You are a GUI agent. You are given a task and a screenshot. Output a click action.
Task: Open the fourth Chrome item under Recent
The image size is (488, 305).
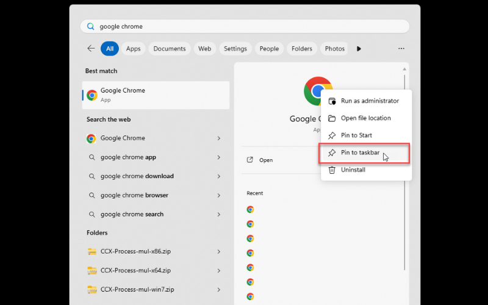point(250,253)
